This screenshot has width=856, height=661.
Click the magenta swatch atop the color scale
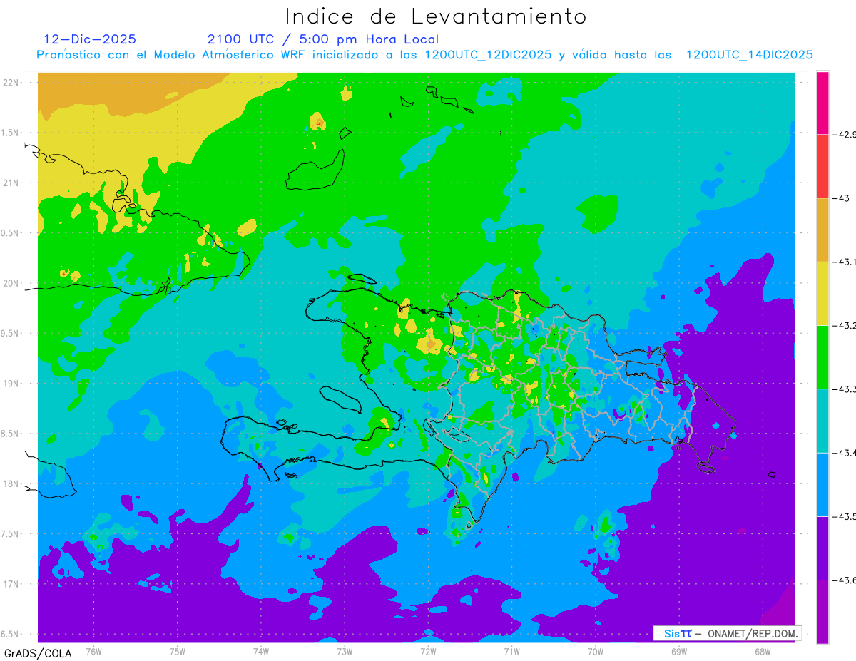[822, 103]
